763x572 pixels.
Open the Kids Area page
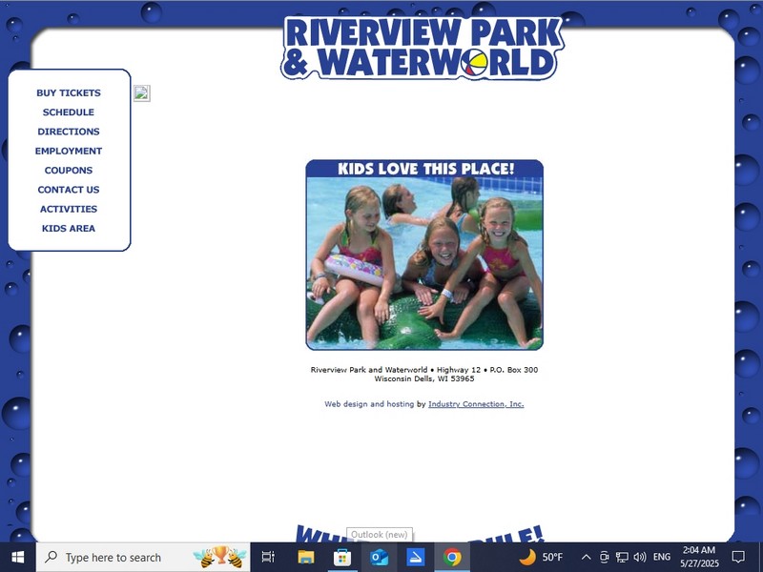69,229
